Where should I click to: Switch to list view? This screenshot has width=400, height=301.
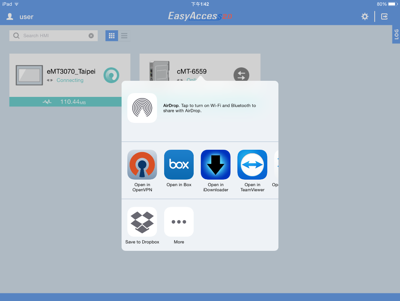point(124,36)
